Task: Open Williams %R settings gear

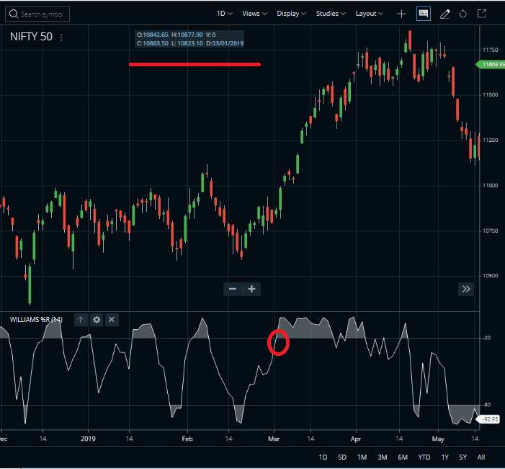Action: pos(97,320)
